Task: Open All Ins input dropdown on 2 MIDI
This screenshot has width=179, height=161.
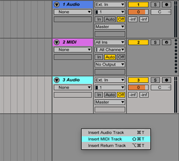Action: click(110, 42)
